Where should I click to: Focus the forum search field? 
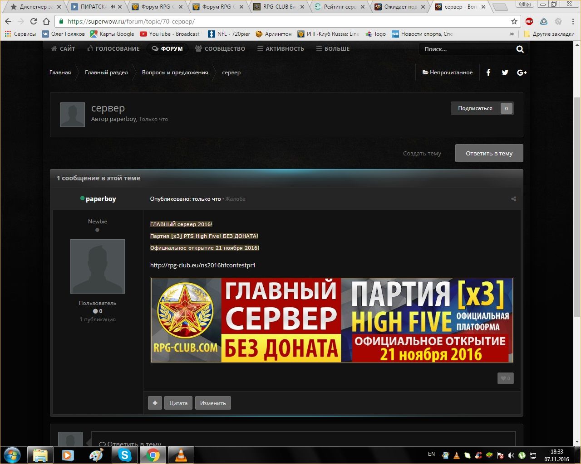coord(468,49)
